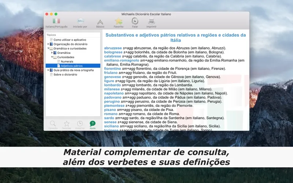Select Como utilizar o aplicativo topic
Viewport: 293px width, 183px height.
70,40
